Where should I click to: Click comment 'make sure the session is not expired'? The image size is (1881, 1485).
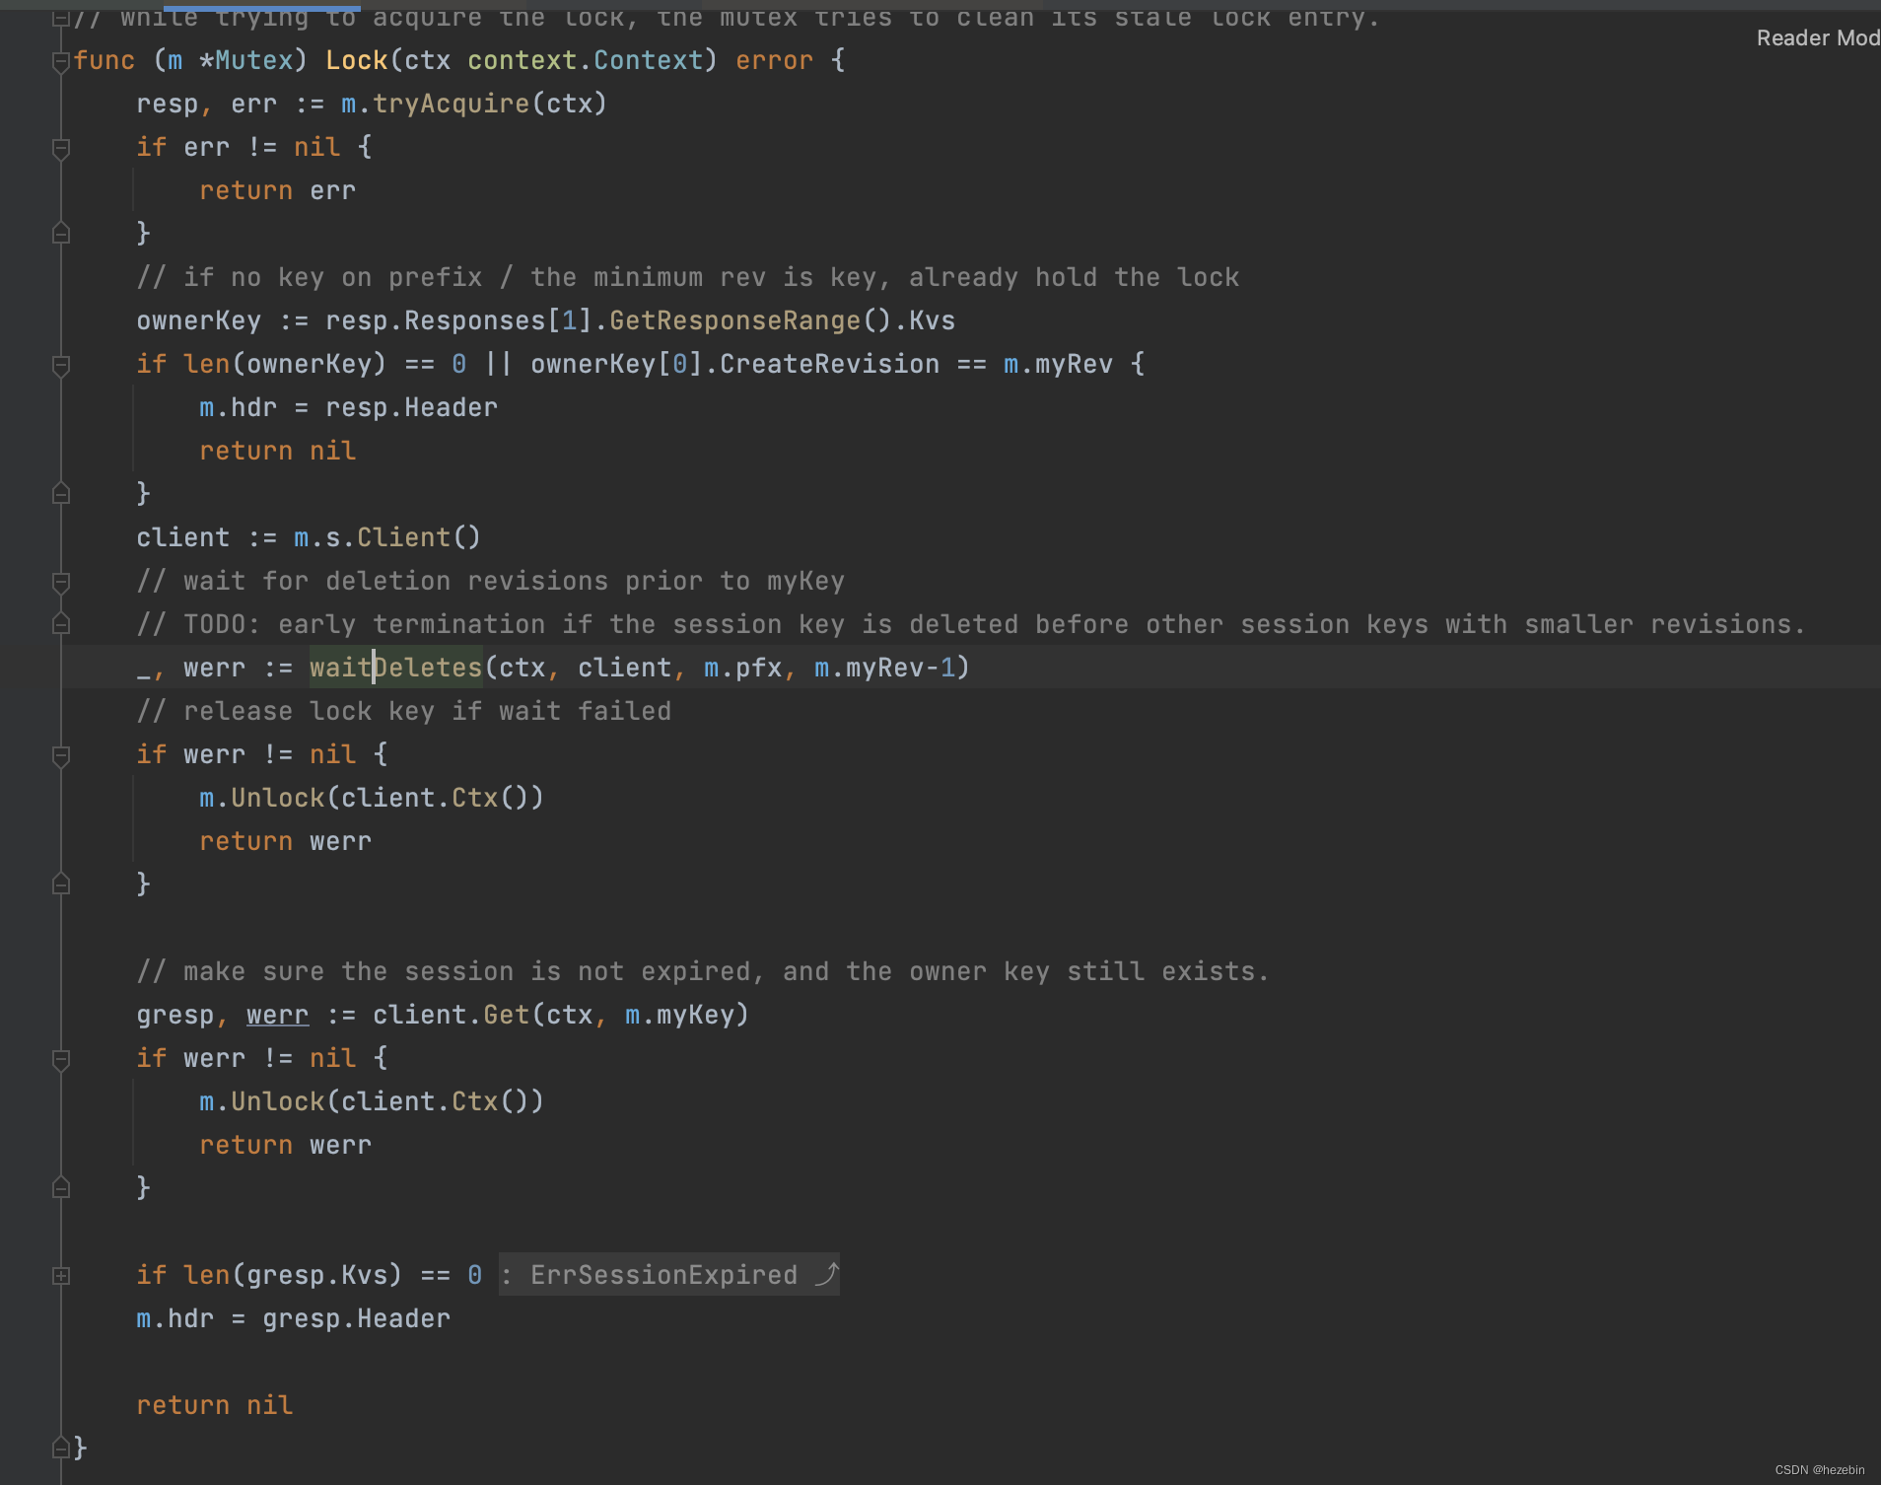click(703, 971)
